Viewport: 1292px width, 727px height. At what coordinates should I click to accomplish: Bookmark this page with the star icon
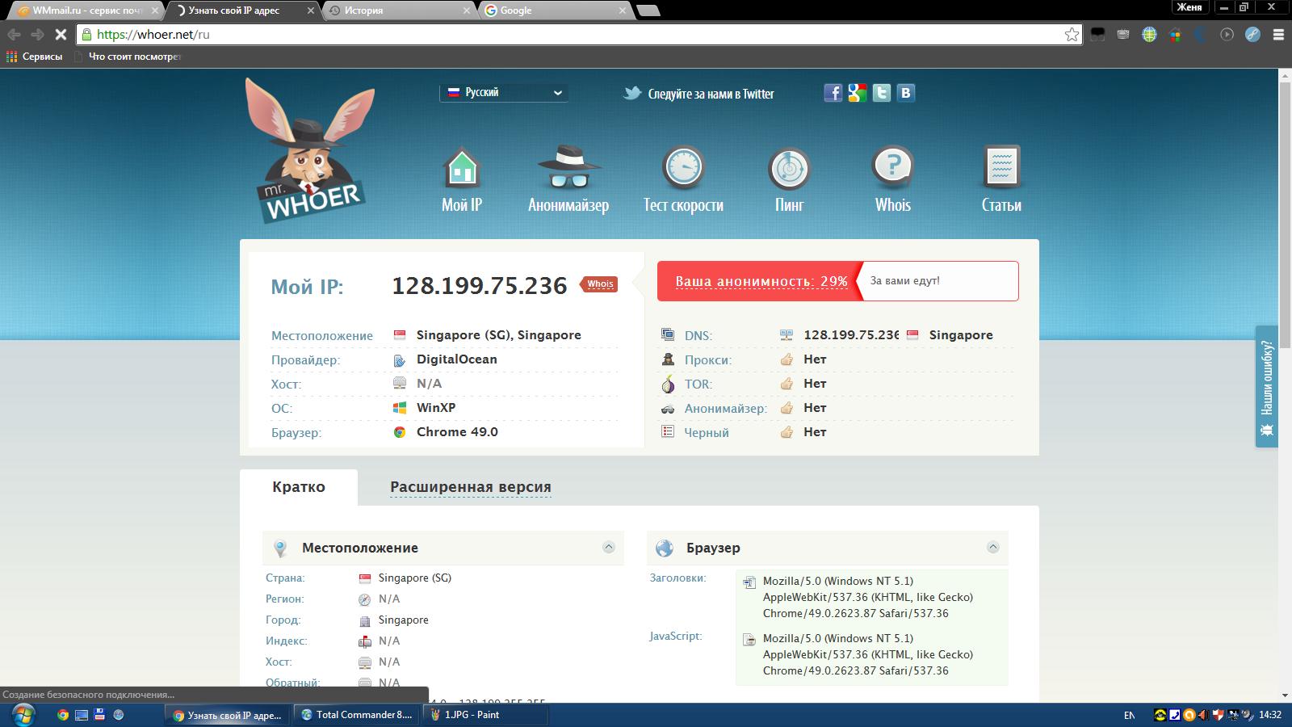tap(1072, 34)
